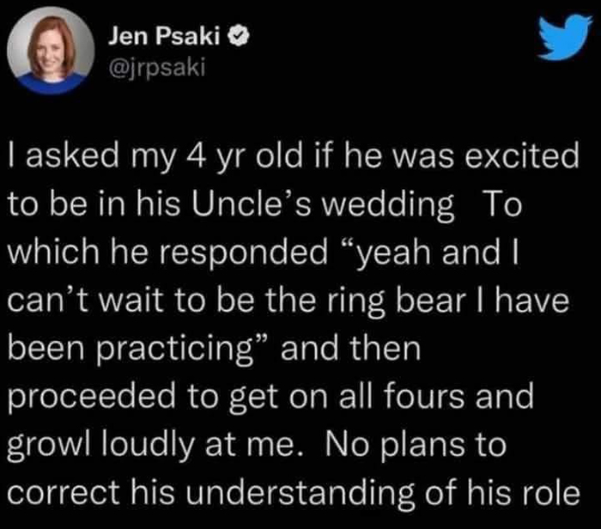Click the word "loudly" in the tweet

148,446
